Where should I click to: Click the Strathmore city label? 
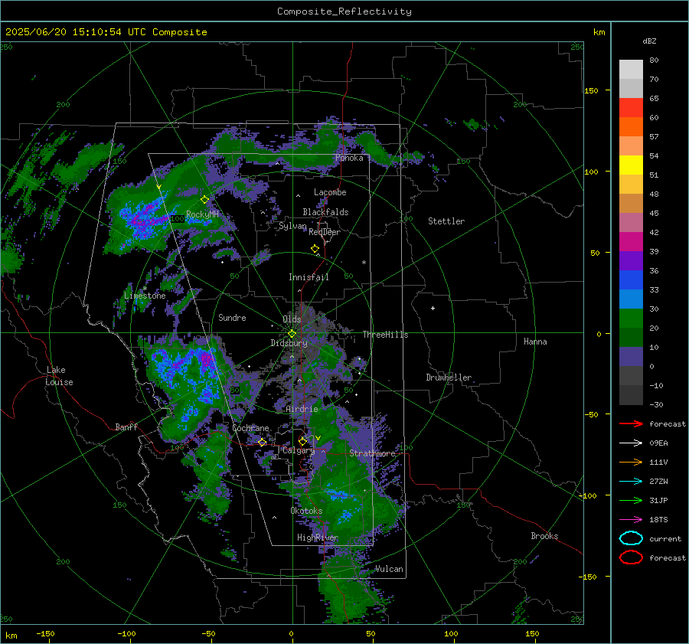point(372,453)
